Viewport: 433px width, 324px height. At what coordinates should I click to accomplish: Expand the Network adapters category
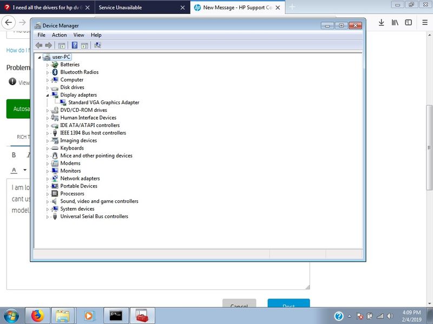coord(48,179)
